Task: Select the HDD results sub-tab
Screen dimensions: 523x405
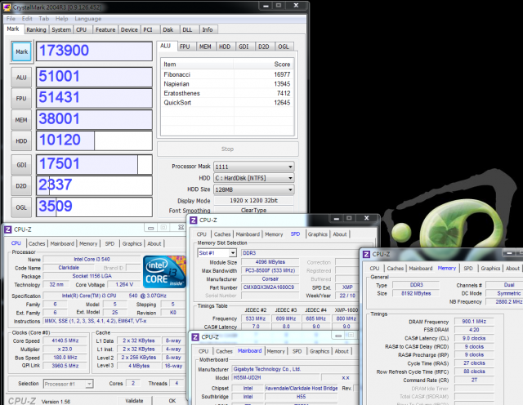Action: pos(225,47)
